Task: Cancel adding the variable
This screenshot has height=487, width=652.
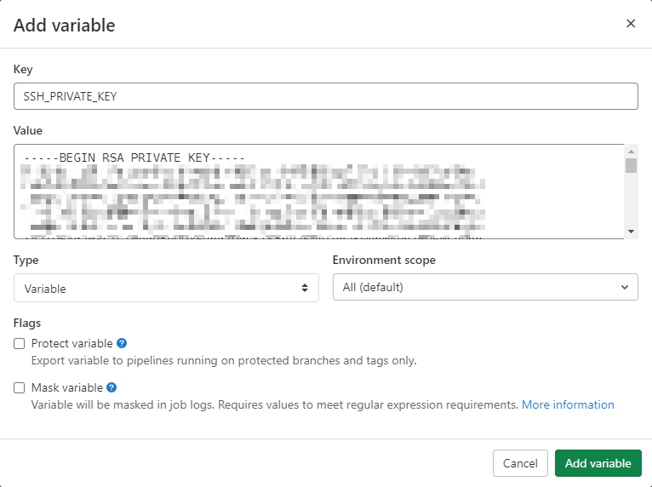Action: pyautogui.click(x=520, y=463)
